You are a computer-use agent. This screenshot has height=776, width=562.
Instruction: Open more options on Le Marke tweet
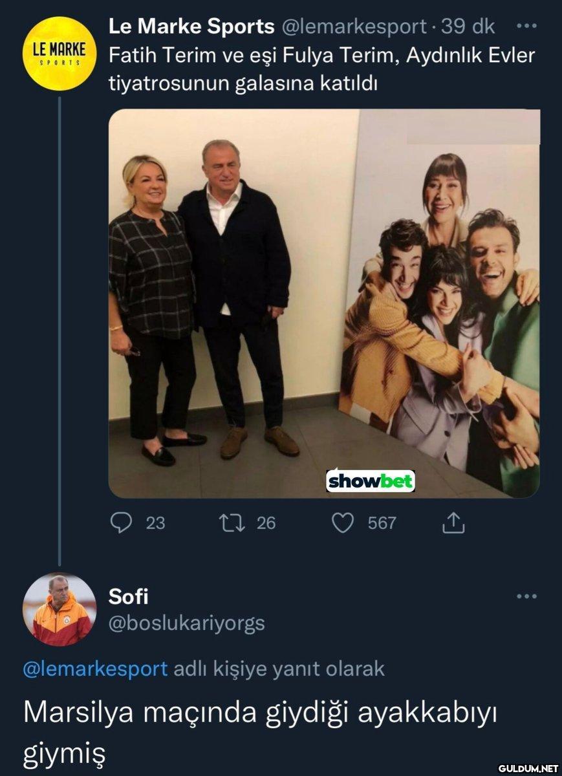coord(527,27)
